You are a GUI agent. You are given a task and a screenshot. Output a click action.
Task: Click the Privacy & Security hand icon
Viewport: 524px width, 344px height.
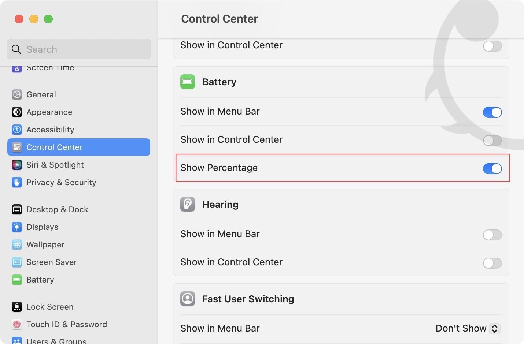pyautogui.click(x=17, y=182)
